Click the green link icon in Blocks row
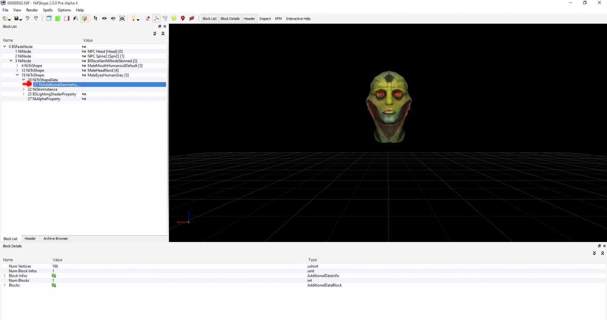This screenshot has height=320, width=607. coord(54,285)
